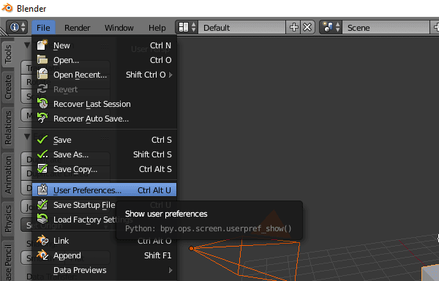
Task: Switch to the Relations sidebar tab
Action: 8,127
